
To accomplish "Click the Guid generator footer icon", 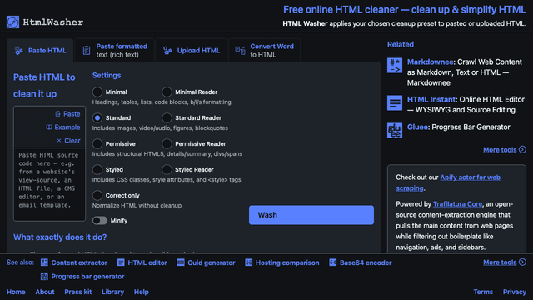I will point(181,262).
